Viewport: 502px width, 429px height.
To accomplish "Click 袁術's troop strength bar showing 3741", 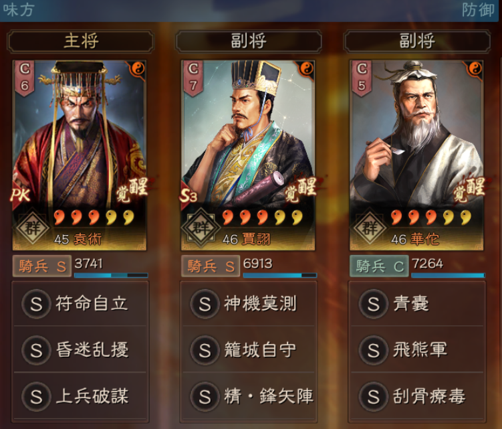I will (111, 275).
